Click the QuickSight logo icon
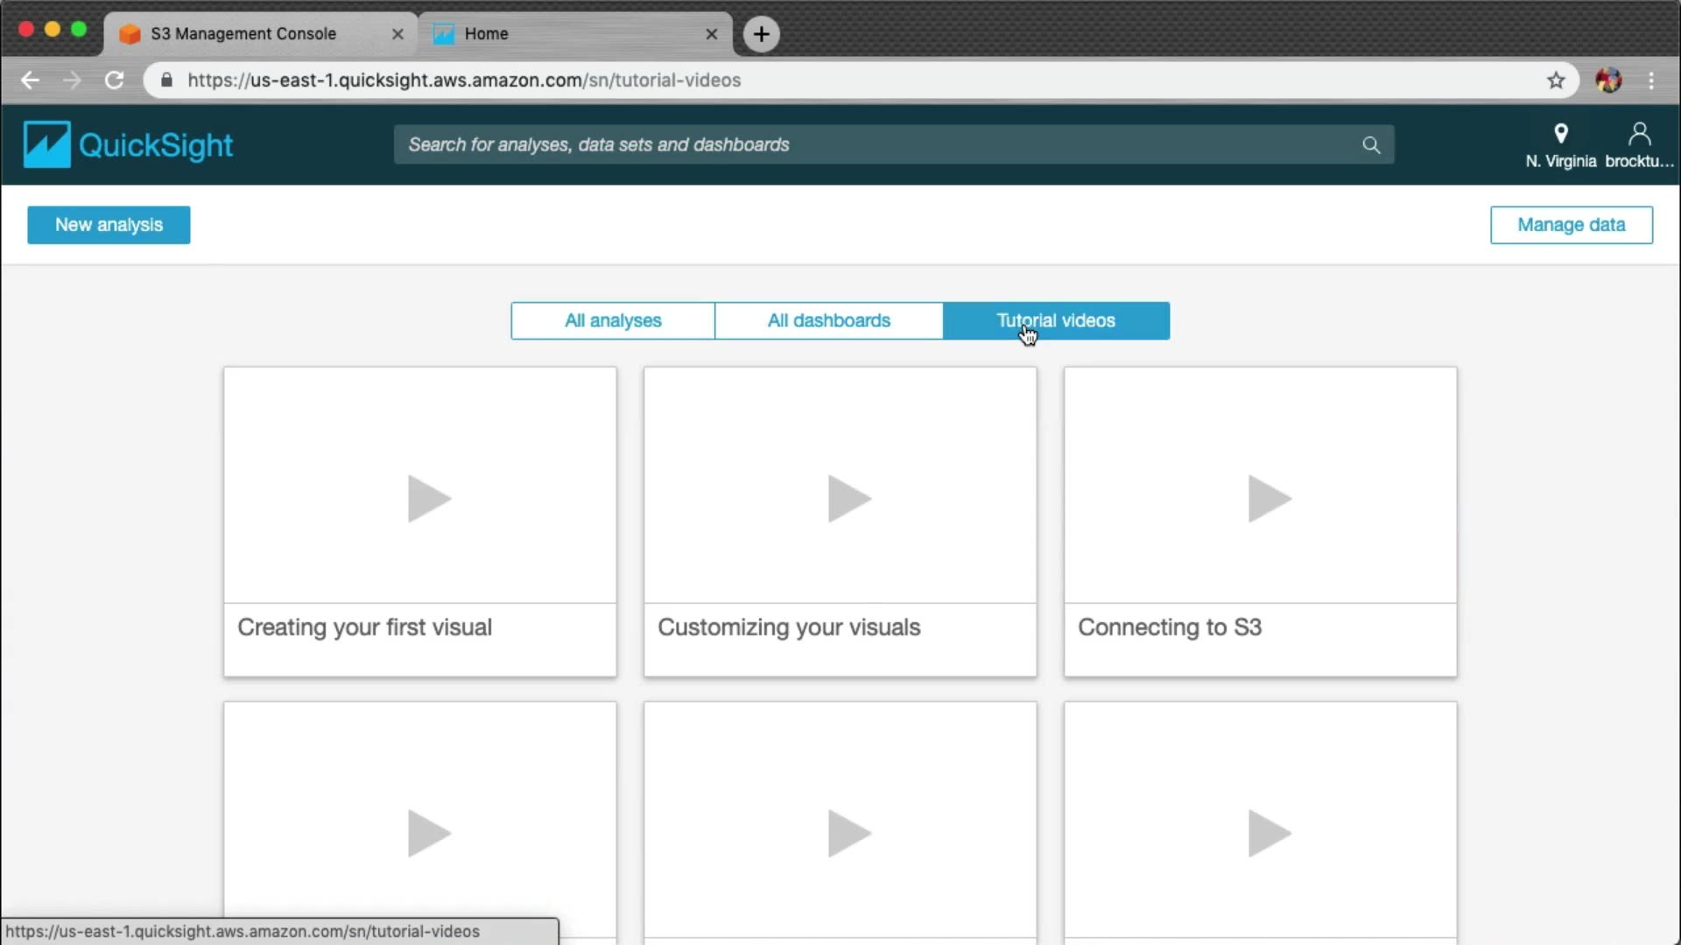The image size is (1681, 945). pos(46,144)
